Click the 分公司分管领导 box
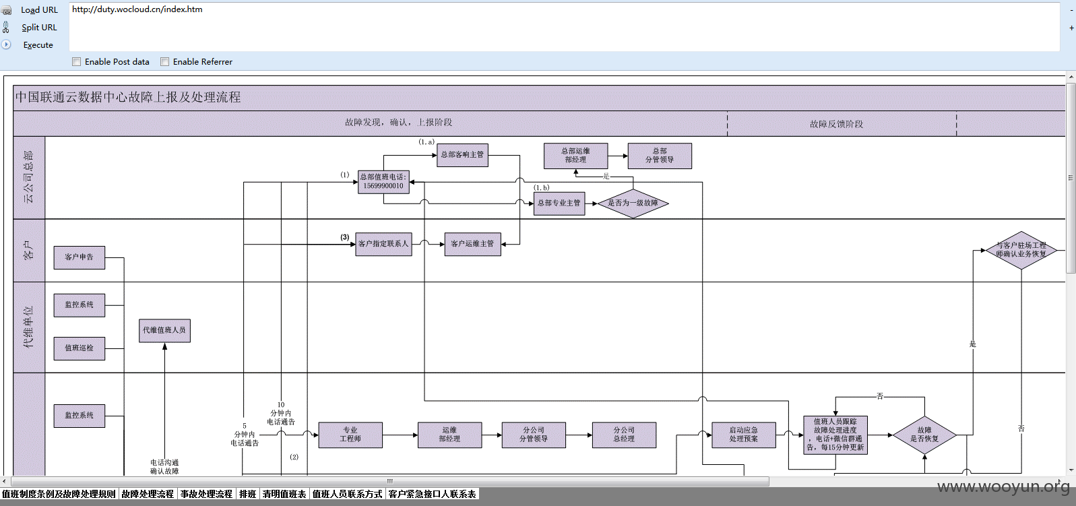This screenshot has height=506, width=1076. coord(534,435)
